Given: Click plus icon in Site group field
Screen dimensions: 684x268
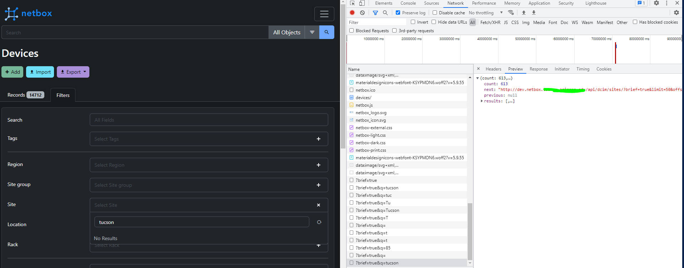Looking at the screenshot, I should 319,185.
